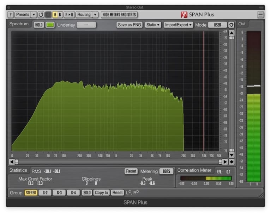Image resolution: width=271 pixels, height=214 pixels.
Task: Click Hide Meters and Stats button
Action: [119, 15]
